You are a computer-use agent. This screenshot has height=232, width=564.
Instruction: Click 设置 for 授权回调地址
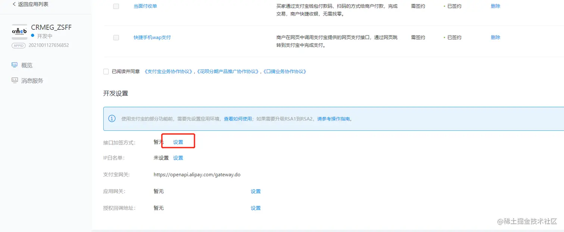pyautogui.click(x=256, y=208)
